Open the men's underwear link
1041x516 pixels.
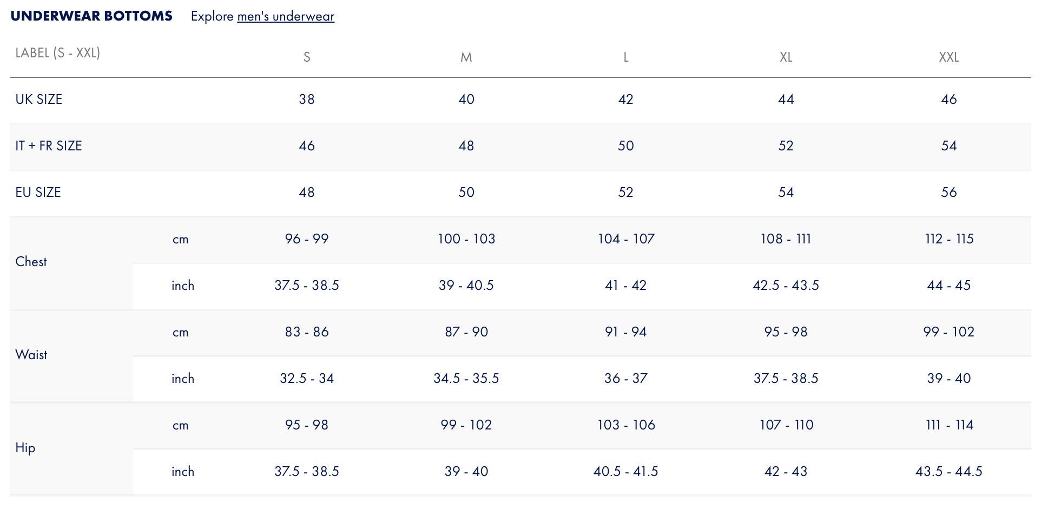pyautogui.click(x=286, y=16)
